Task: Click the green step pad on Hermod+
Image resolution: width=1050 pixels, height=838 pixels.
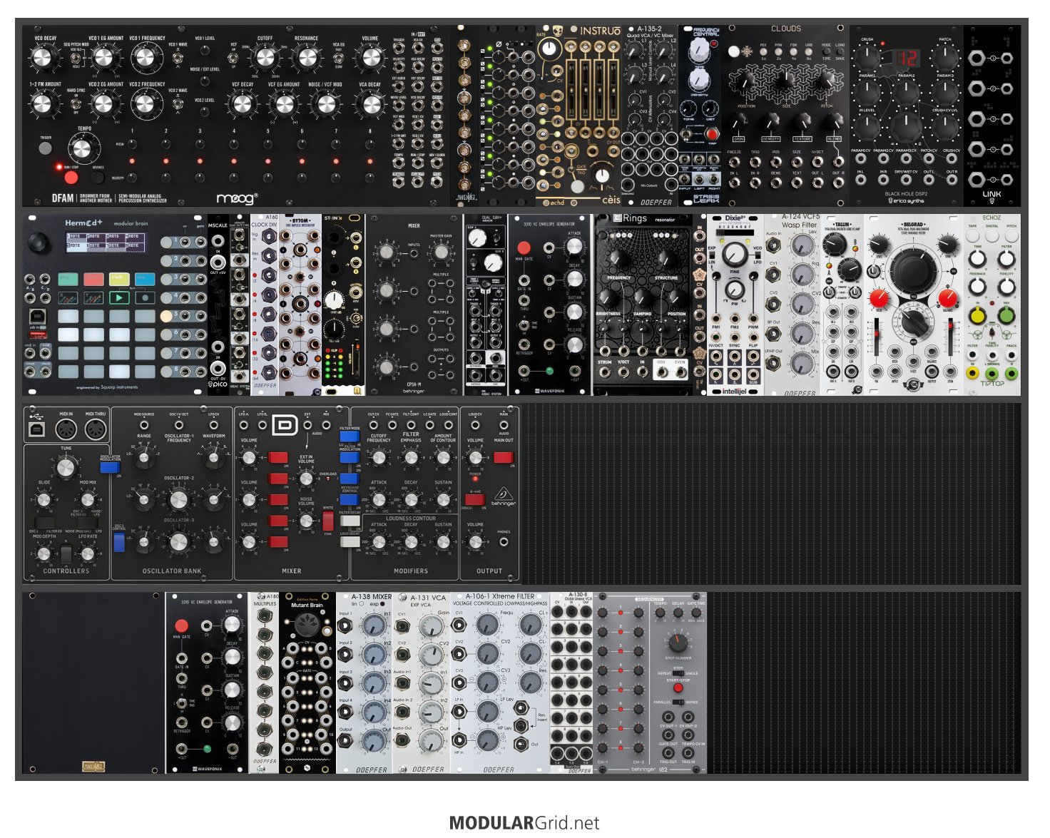Action: click(68, 279)
